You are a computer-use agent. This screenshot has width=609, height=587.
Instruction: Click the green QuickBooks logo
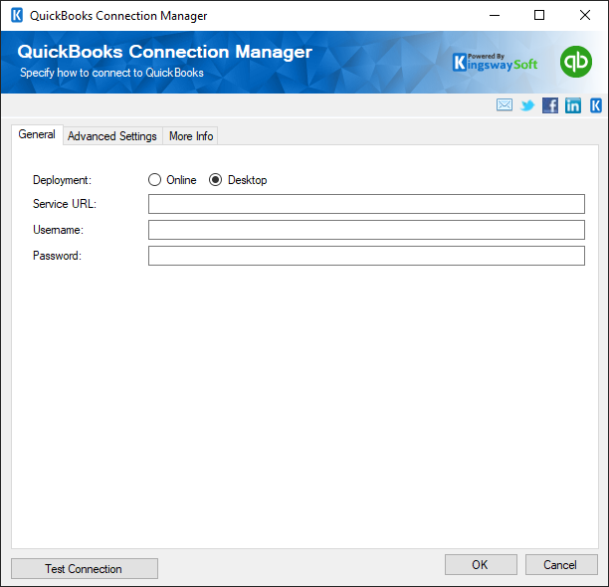pos(576,62)
